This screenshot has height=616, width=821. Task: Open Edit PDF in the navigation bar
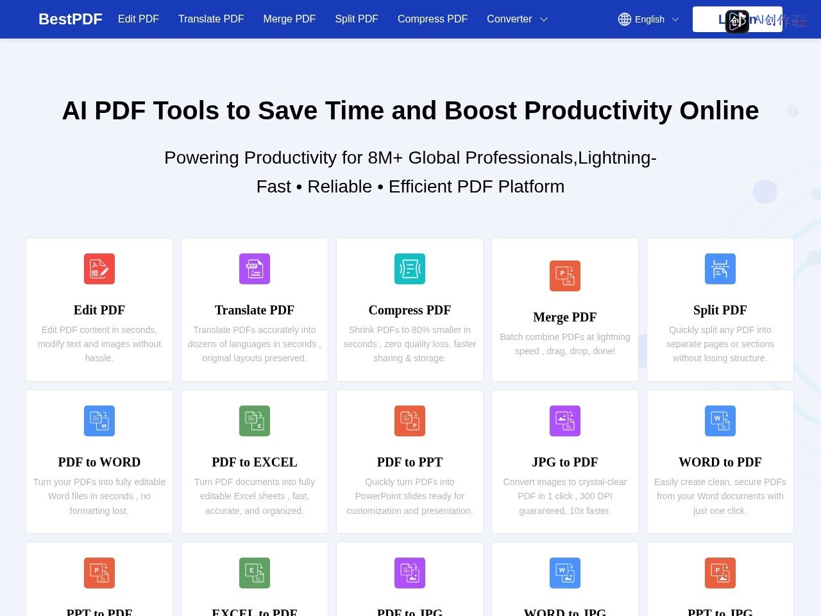tap(139, 19)
